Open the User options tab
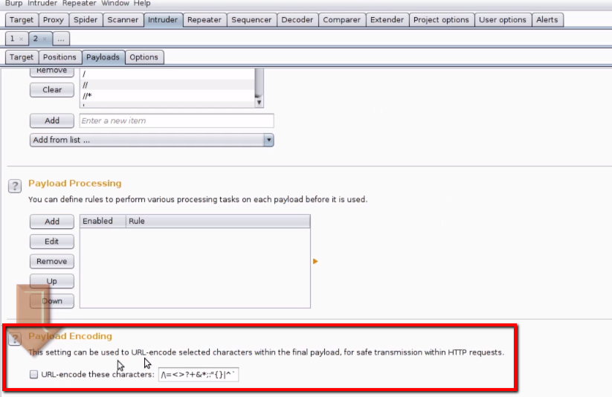Image resolution: width=612 pixels, height=397 pixels. pyautogui.click(x=503, y=20)
